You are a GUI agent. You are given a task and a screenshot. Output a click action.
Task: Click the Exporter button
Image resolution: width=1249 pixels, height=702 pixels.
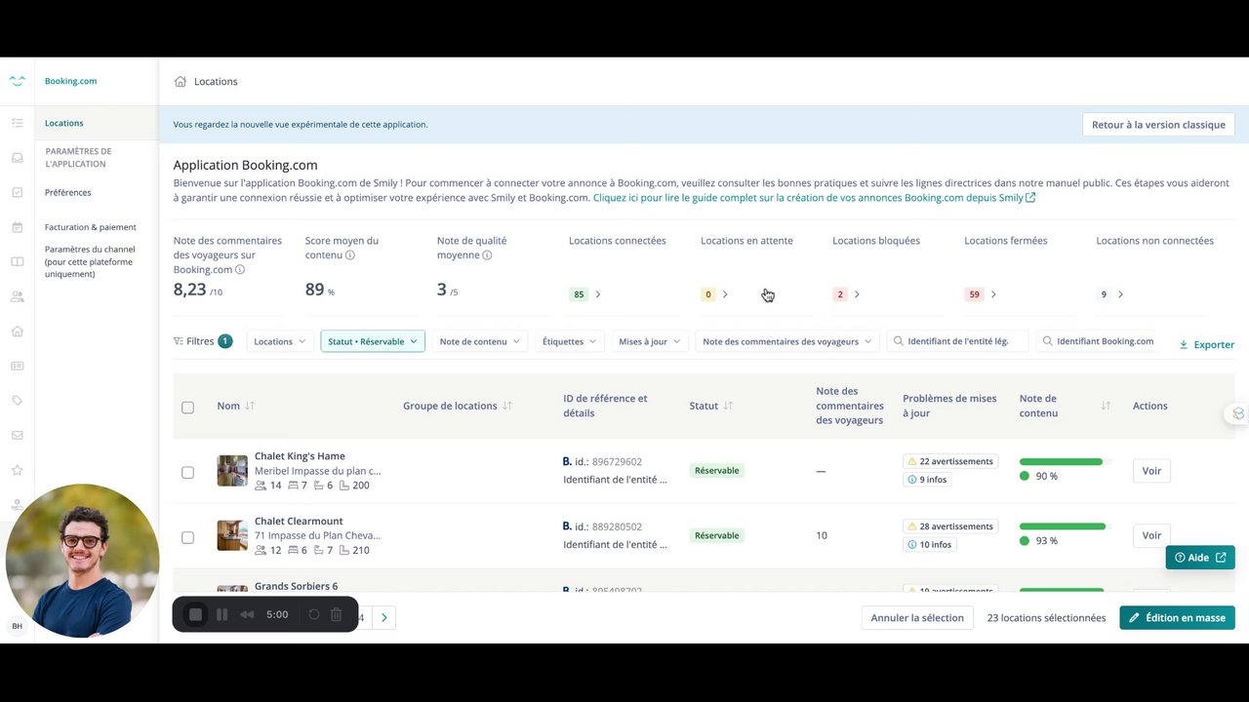pos(1207,344)
